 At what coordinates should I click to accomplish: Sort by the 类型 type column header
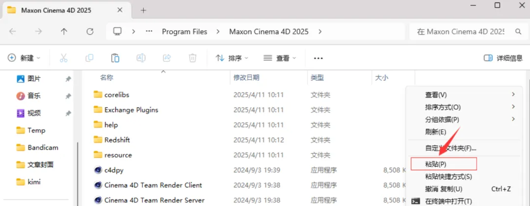coord(318,77)
